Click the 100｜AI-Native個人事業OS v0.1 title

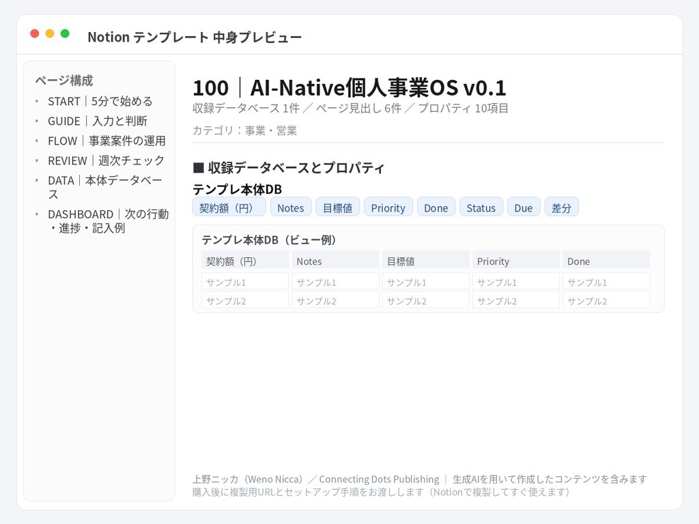point(349,88)
